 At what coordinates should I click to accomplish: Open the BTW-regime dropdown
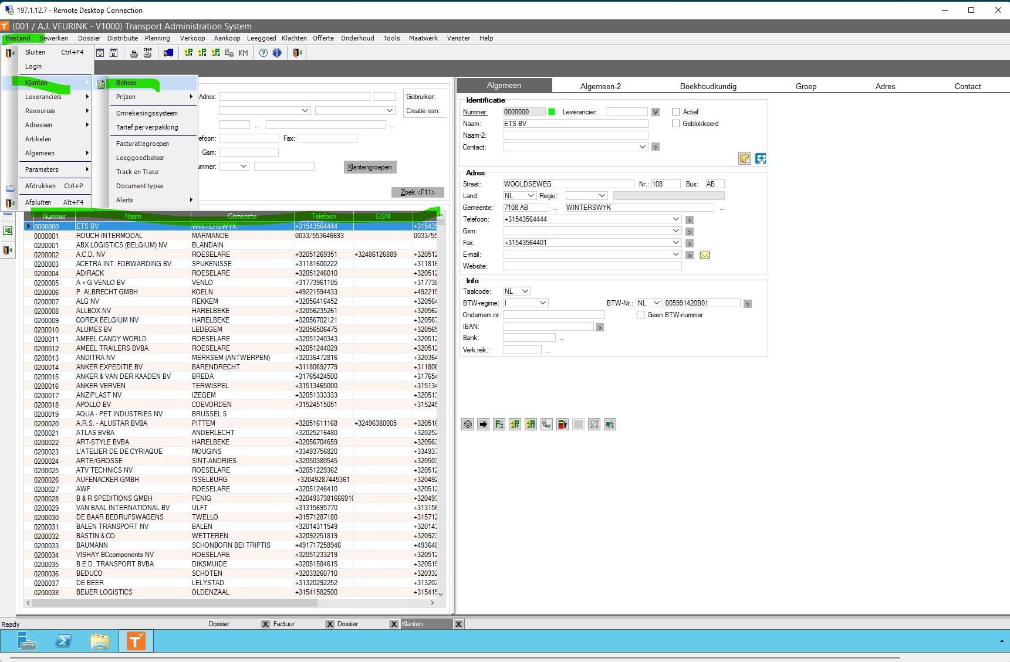tap(542, 303)
